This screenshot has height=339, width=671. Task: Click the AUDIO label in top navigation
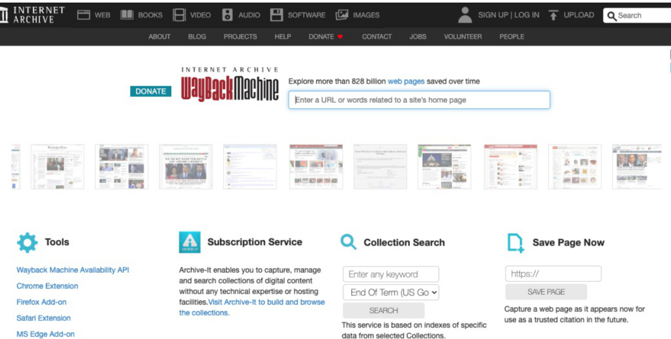(x=249, y=15)
